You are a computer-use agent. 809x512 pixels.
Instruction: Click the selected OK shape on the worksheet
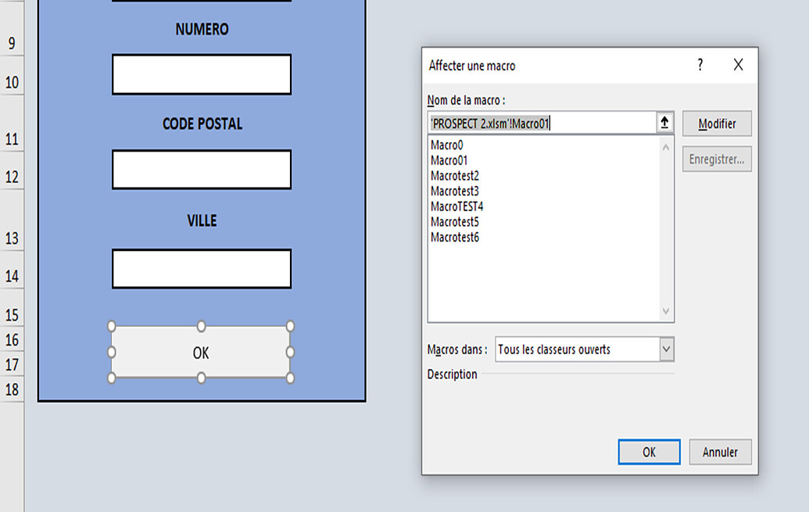[201, 353]
